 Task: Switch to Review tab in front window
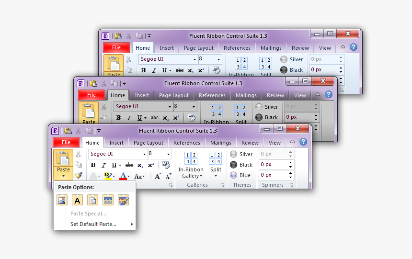[250, 143]
